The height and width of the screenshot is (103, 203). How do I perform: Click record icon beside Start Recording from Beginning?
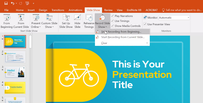(97, 32)
